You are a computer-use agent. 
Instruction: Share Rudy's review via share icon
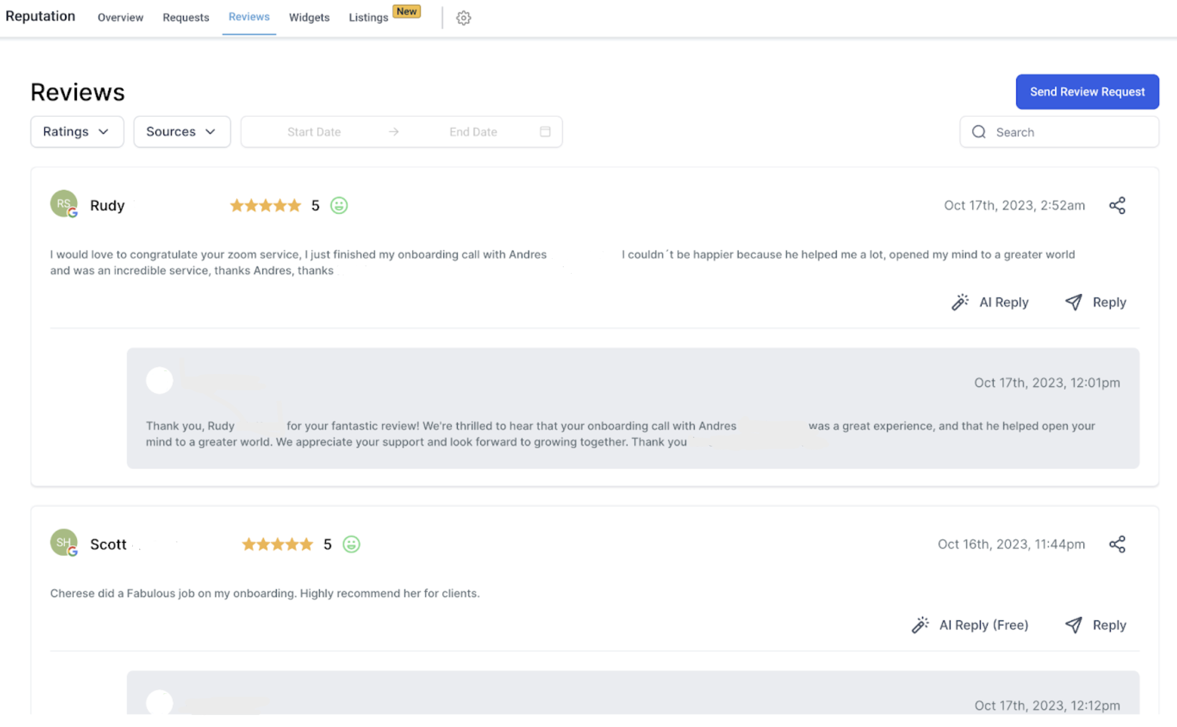click(1117, 205)
